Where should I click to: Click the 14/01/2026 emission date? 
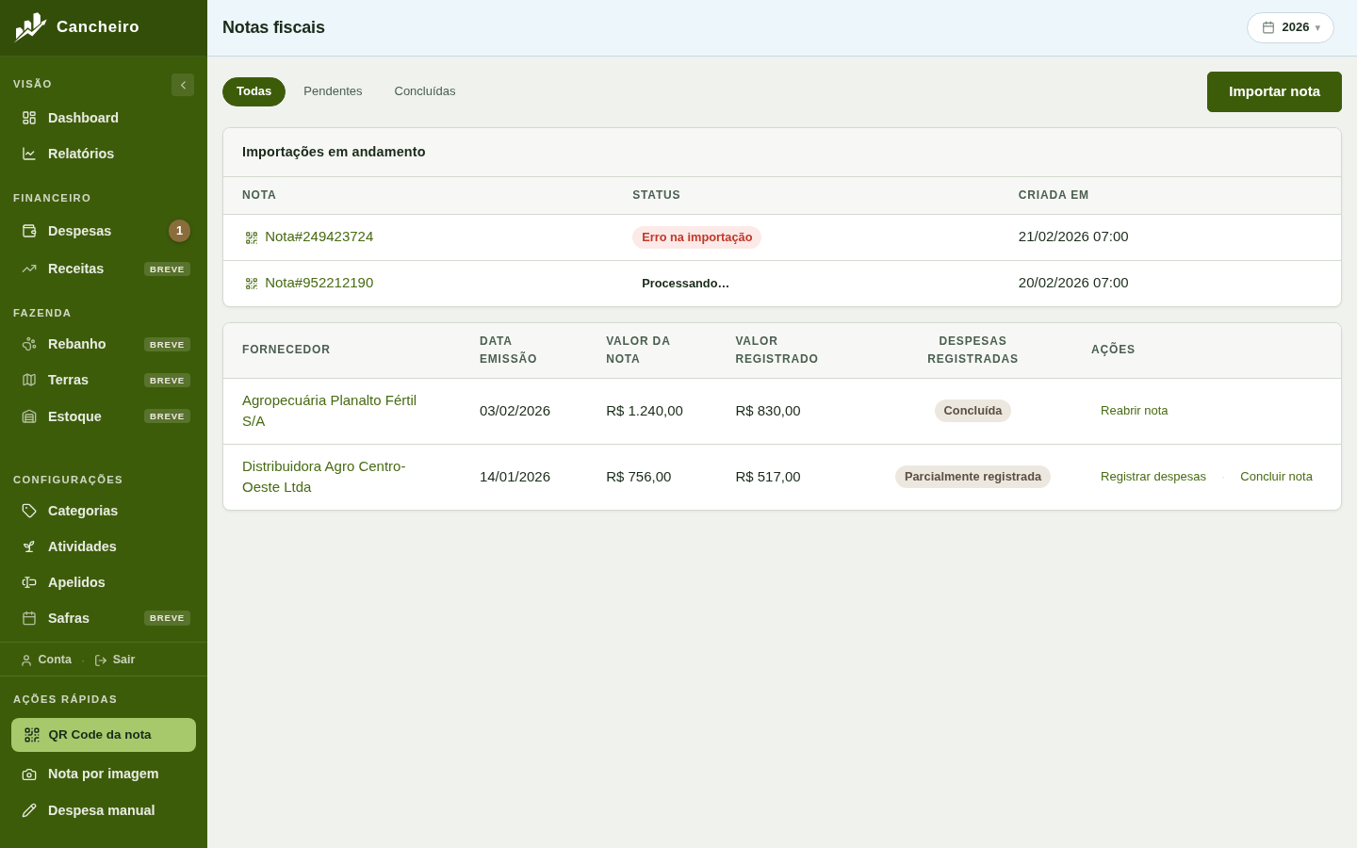pos(515,477)
